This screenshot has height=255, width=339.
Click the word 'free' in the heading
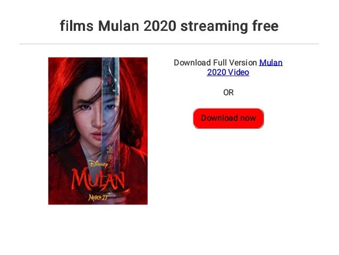(266, 26)
